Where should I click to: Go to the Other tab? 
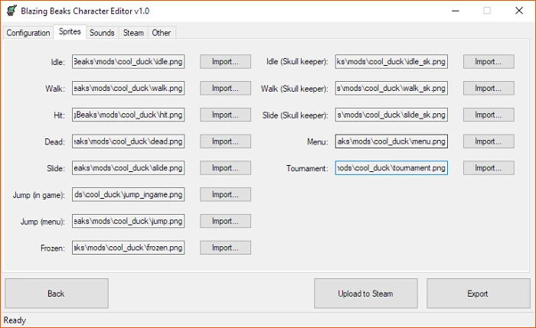click(x=162, y=33)
